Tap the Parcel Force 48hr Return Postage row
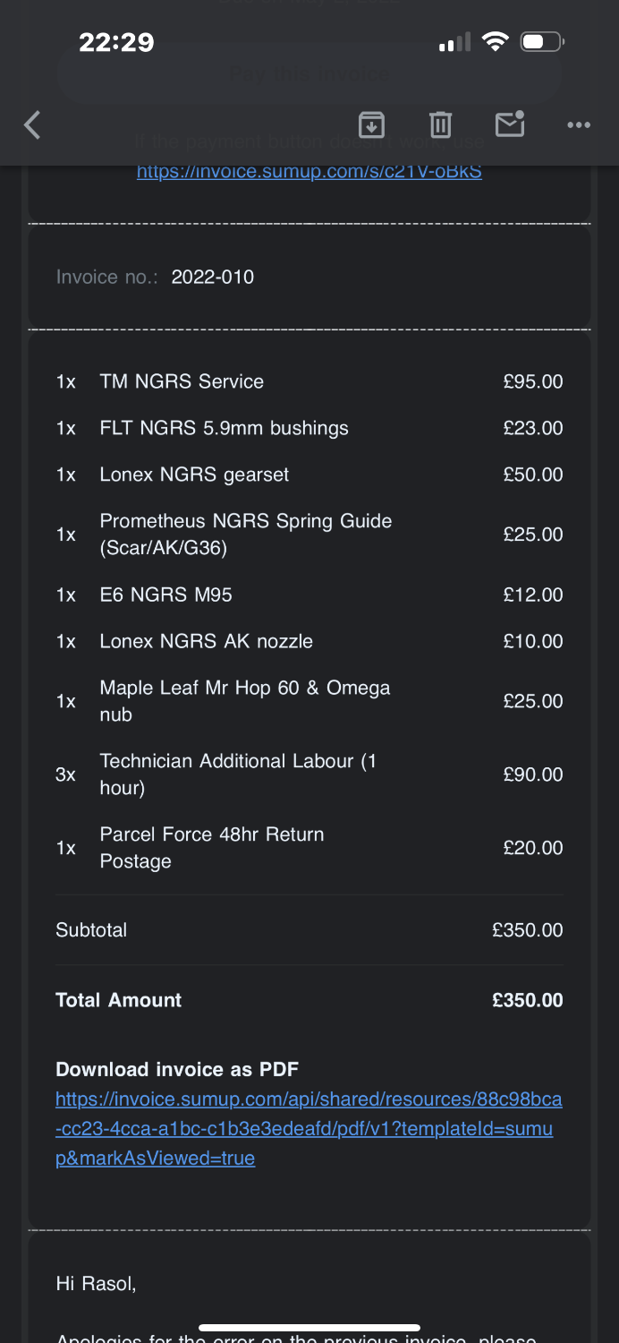 (x=212, y=847)
